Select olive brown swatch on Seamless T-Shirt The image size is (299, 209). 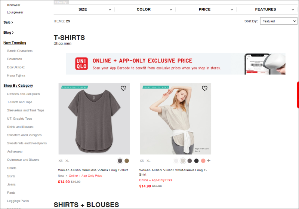[x=127, y=161]
